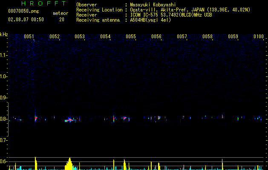The image size is (268, 170).
Task: Click the 0054 time marker
Action: pos(105,36)
